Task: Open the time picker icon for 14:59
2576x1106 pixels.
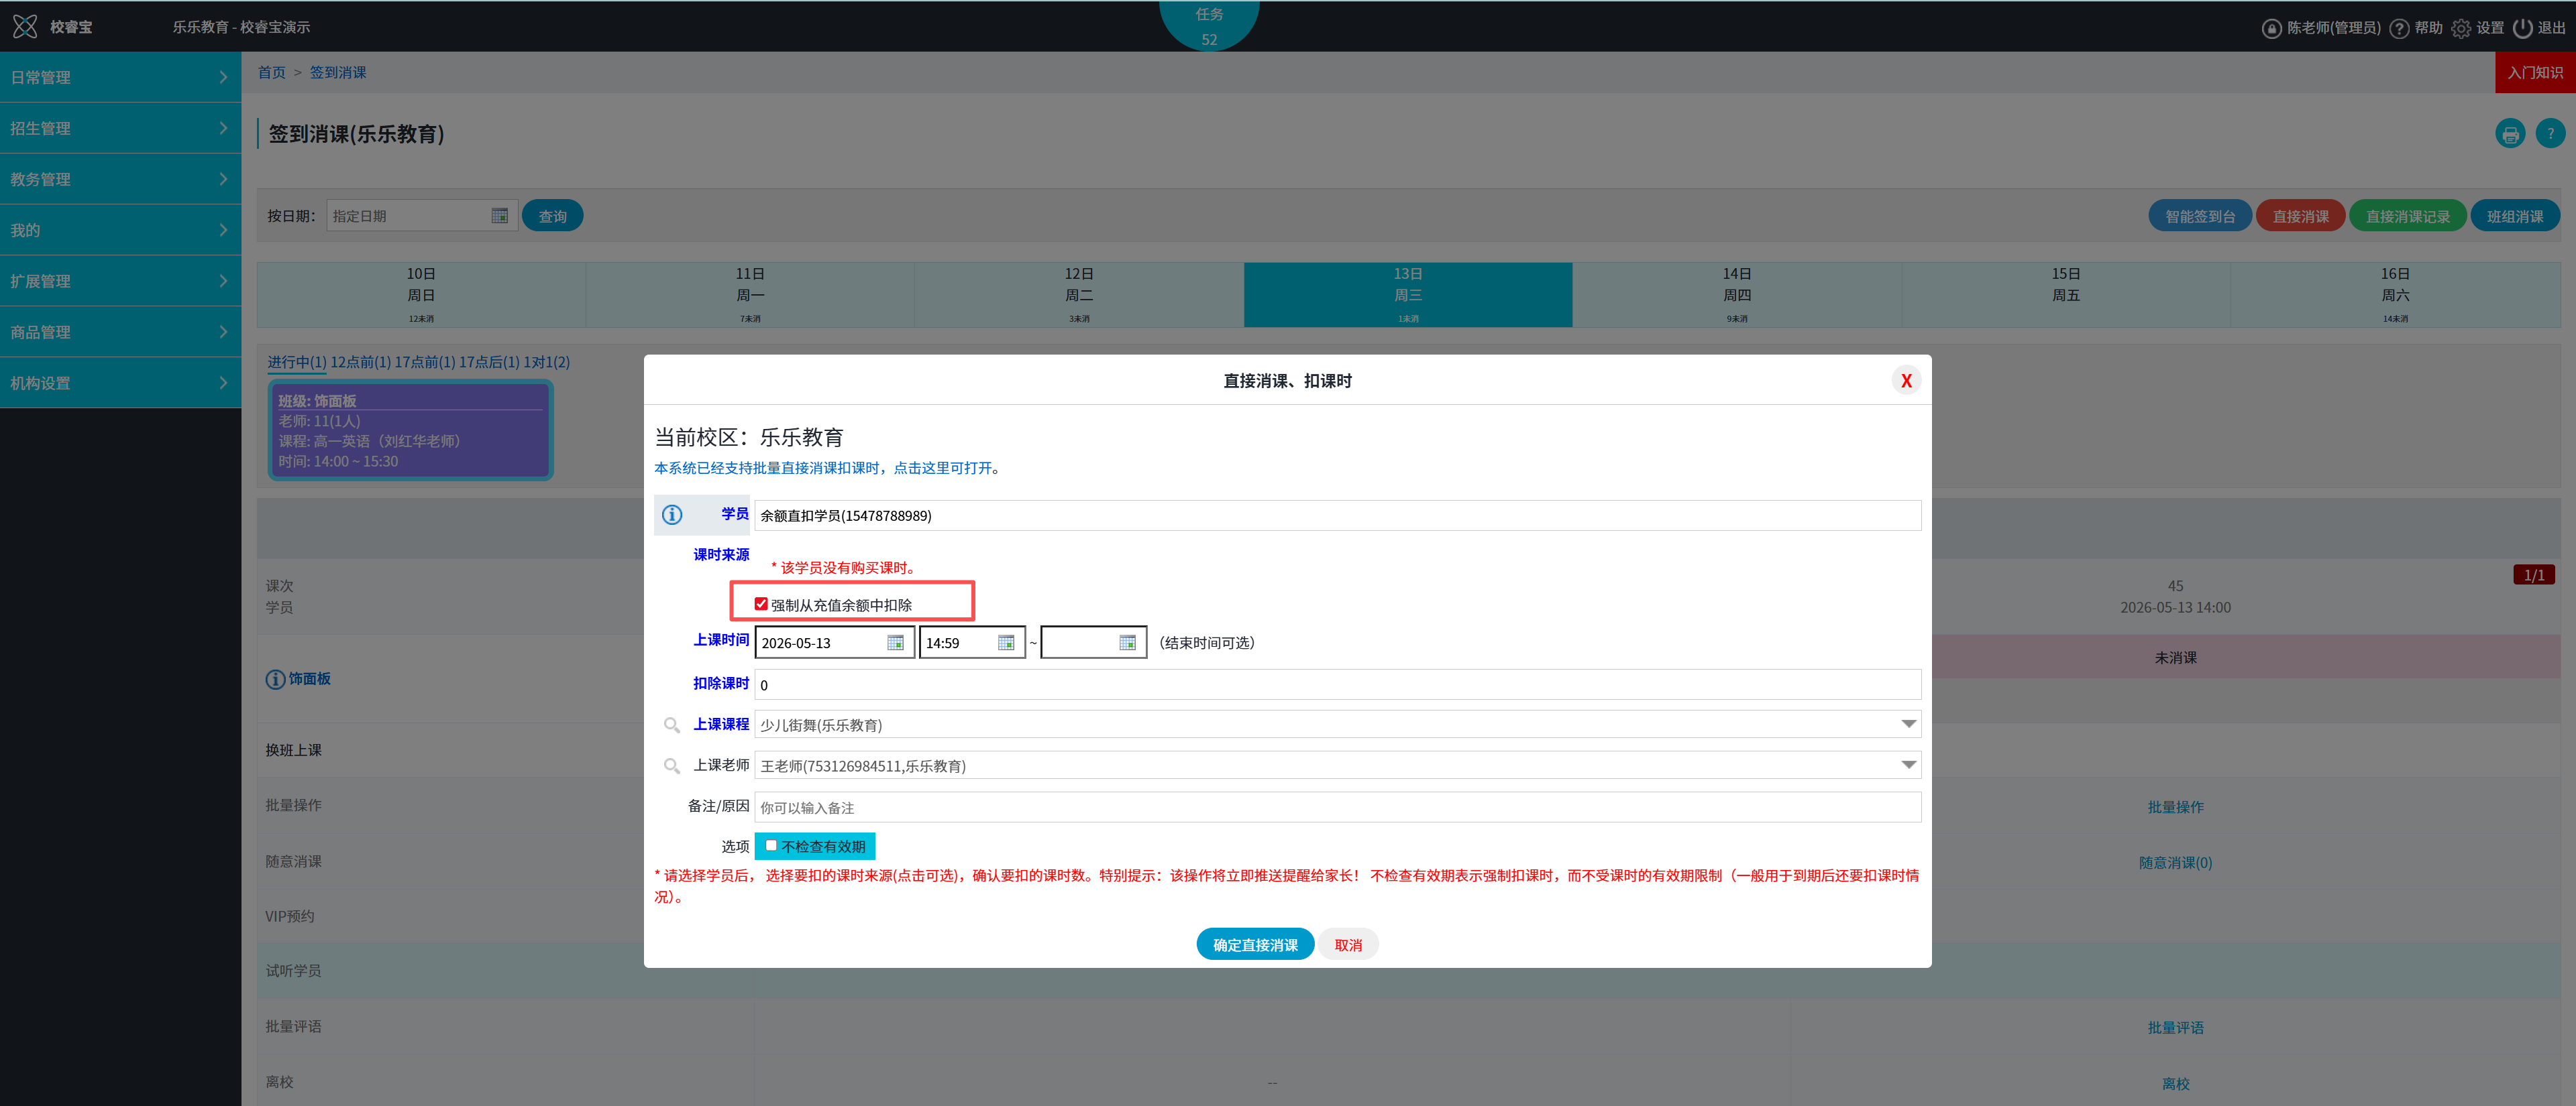Action: tap(1006, 642)
